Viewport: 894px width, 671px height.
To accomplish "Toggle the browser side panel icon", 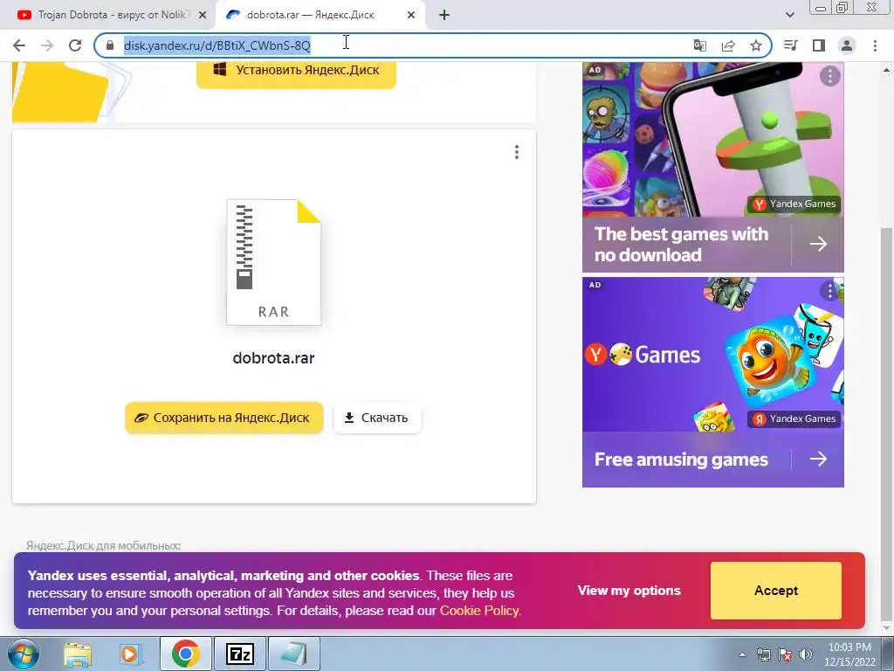I will pos(819,45).
